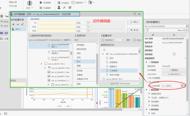Clear the 点击注释 action with X
Screen dimensions: 190x116
pos(185,86)
